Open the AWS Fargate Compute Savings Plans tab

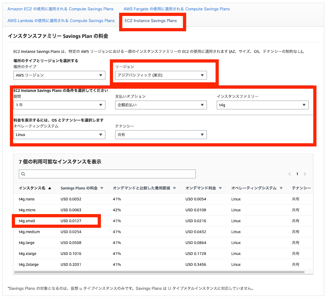click(x=177, y=9)
